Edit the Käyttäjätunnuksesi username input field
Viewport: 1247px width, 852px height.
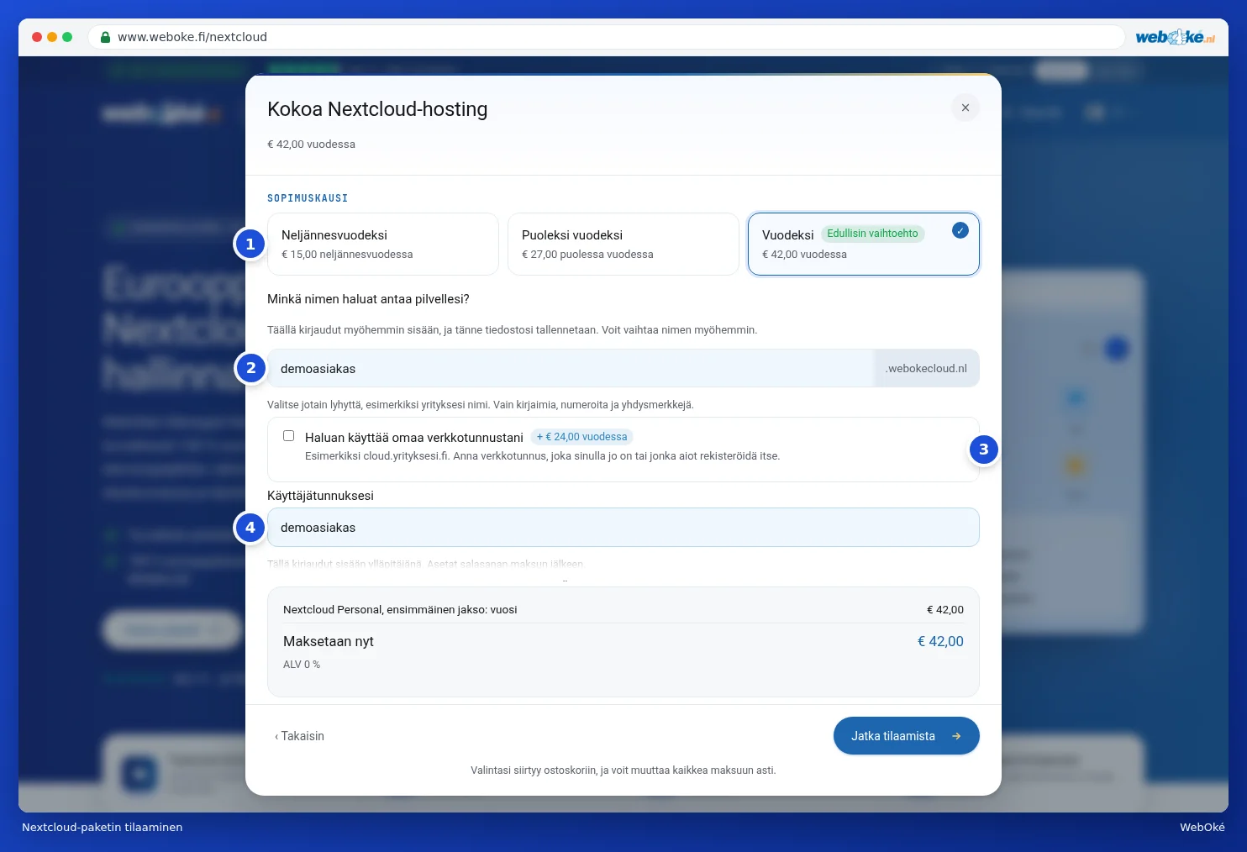click(623, 528)
